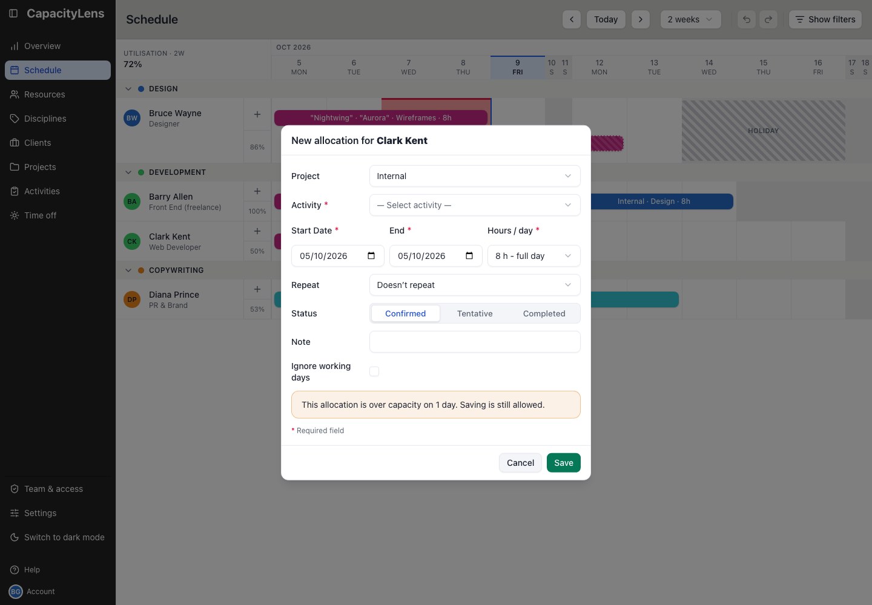Image resolution: width=872 pixels, height=605 pixels.
Task: Add allocation plus for Diana Prince
Action: [257, 289]
